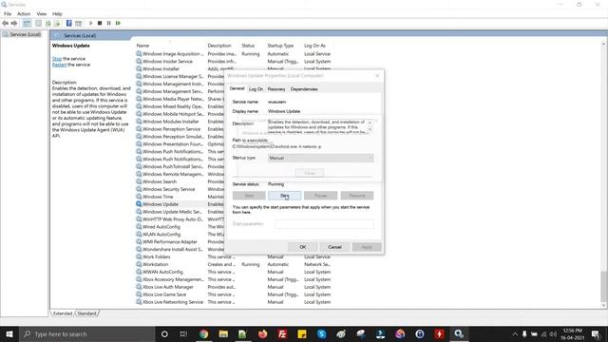608x342 pixels.
Task: Go back with the toolbar Back arrow
Action: (5, 23)
